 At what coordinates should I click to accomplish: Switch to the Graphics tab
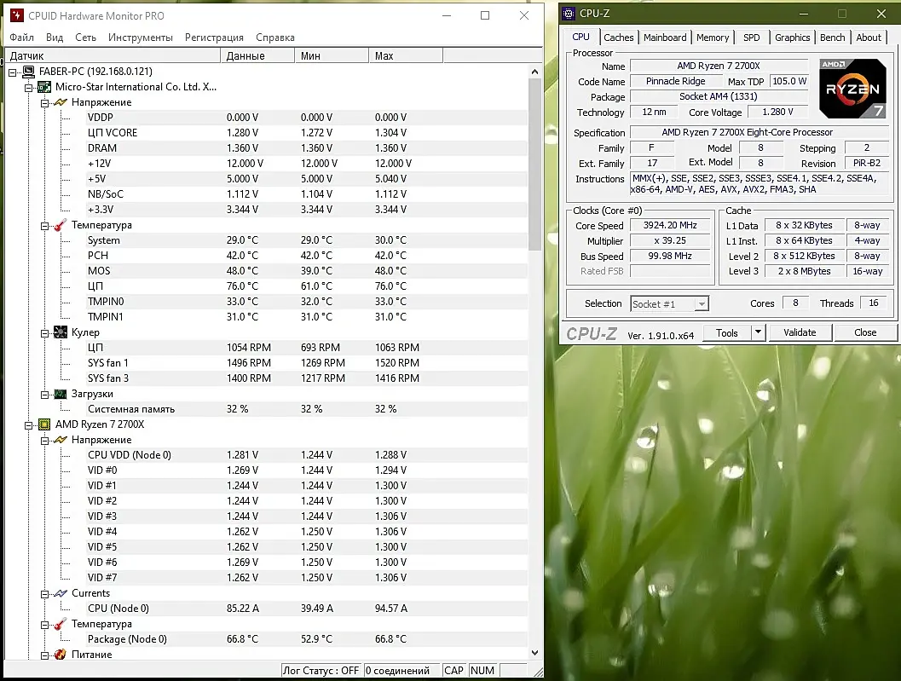pos(792,38)
